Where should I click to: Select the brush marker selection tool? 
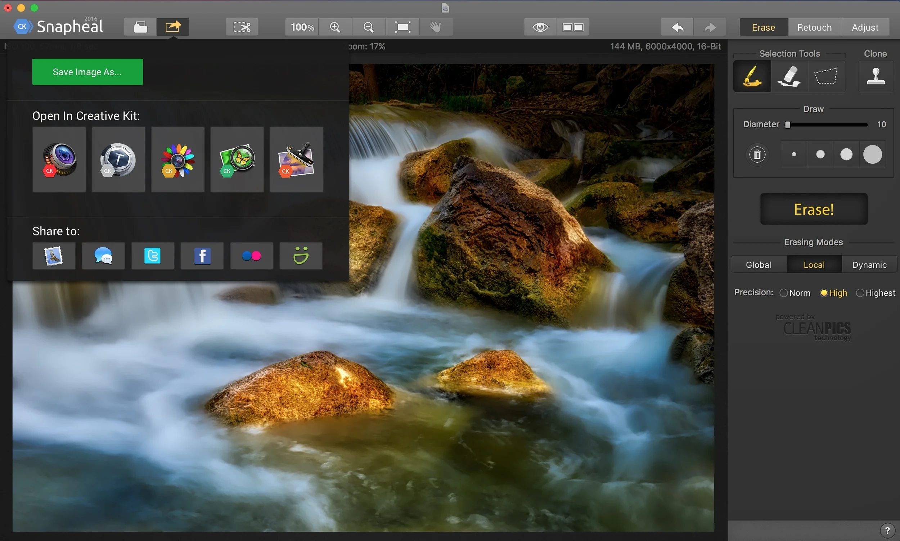(x=752, y=76)
